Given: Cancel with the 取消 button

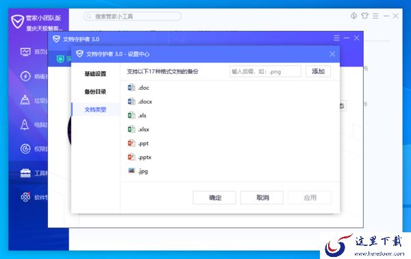Looking at the screenshot, I should coord(262,197).
